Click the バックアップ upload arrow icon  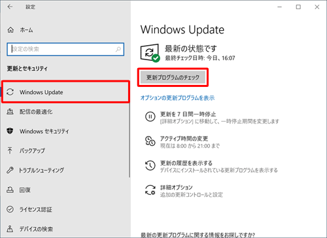click(10, 150)
